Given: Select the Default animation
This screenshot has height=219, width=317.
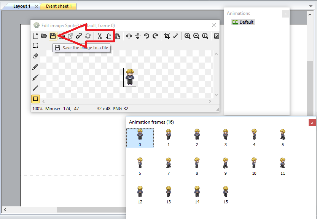Looking at the screenshot, I should (x=243, y=22).
